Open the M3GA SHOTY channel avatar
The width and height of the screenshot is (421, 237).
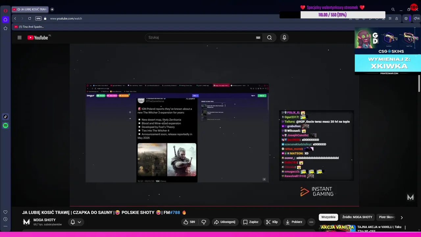point(27,222)
